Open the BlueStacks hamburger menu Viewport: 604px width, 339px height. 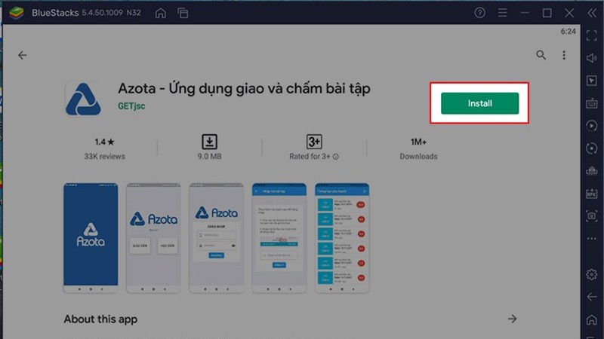pyautogui.click(x=502, y=13)
